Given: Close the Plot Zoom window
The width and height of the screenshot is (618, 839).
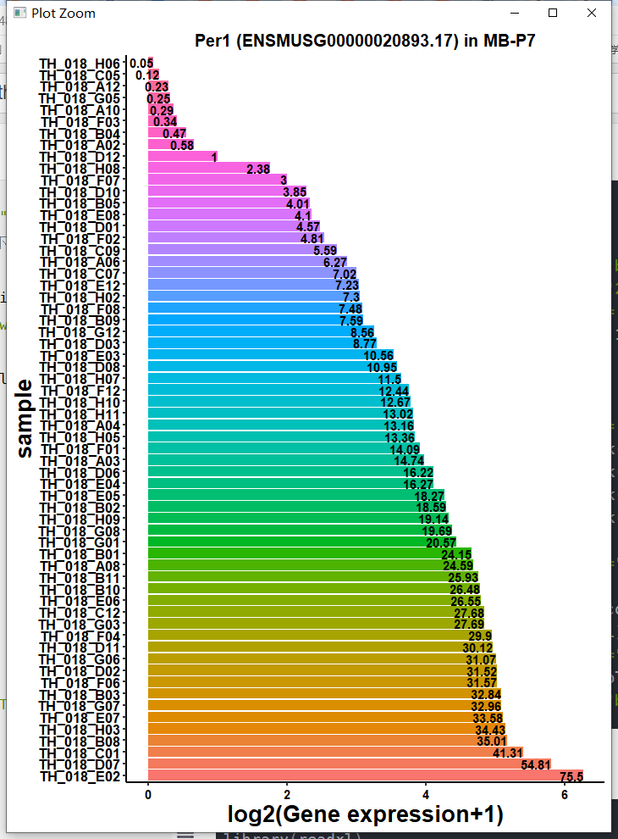Looking at the screenshot, I should point(592,13).
